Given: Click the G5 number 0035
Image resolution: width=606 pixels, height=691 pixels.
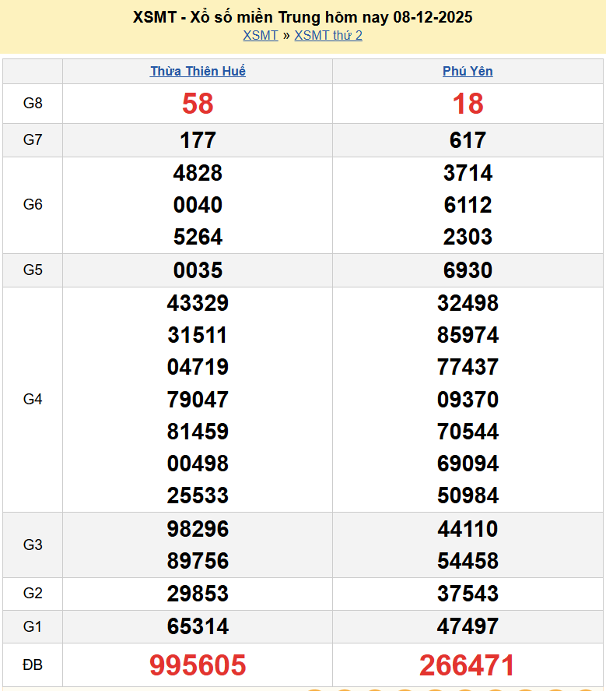Looking at the screenshot, I should tap(198, 270).
